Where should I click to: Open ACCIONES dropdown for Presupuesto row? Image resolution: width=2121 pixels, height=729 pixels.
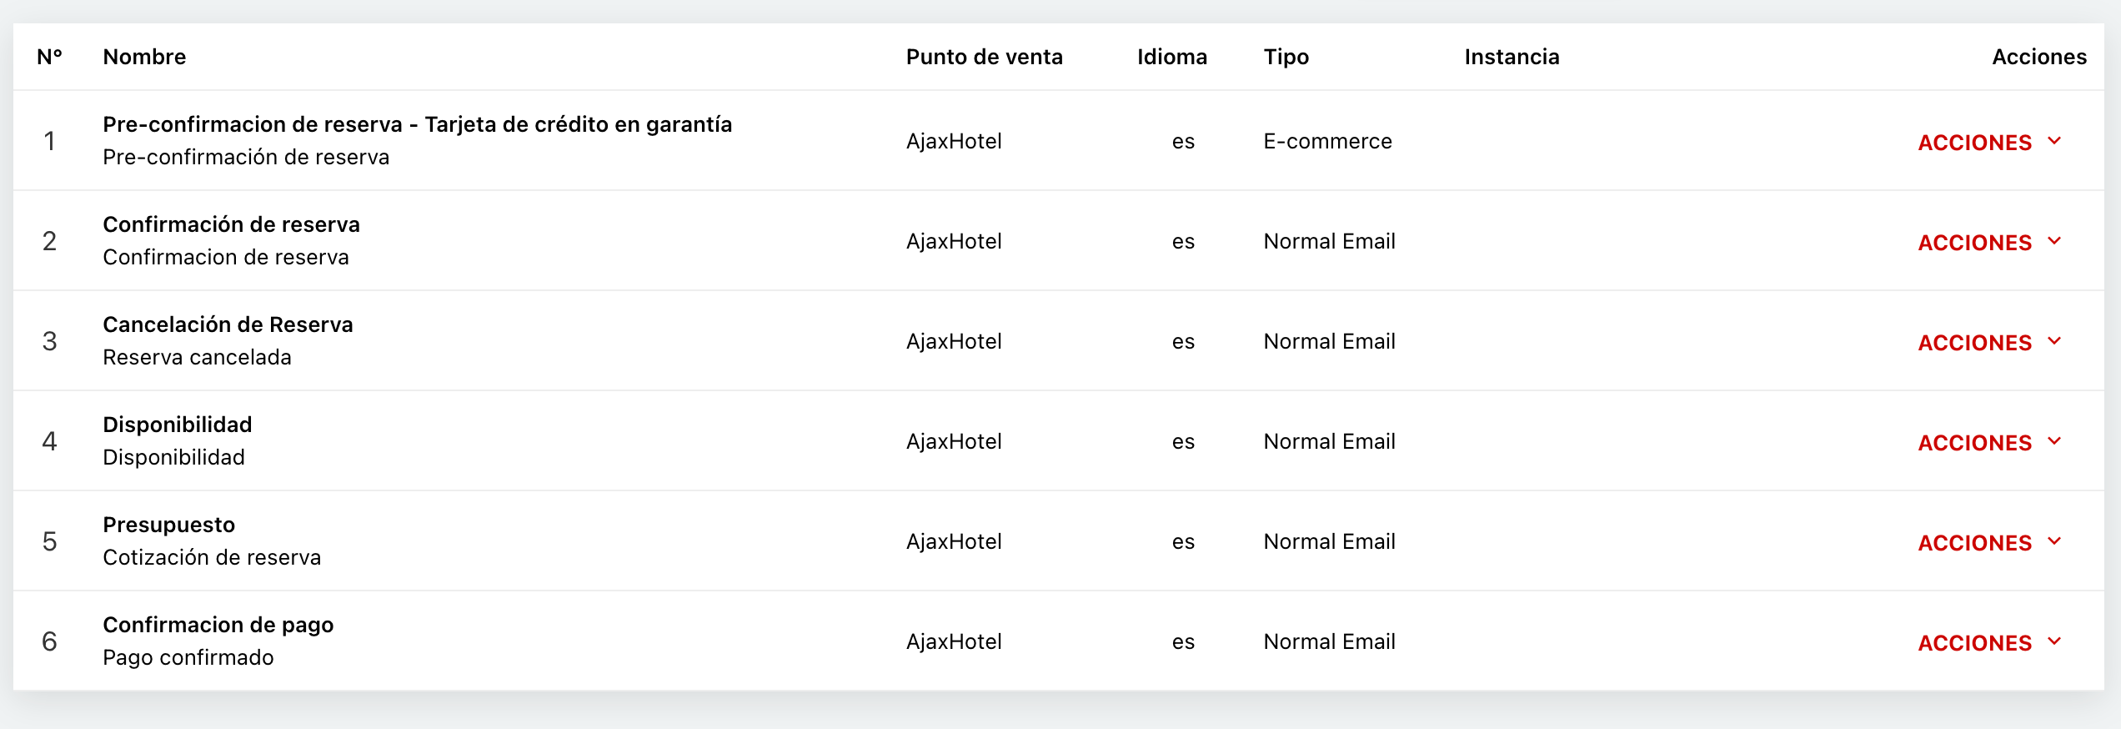tap(1988, 542)
